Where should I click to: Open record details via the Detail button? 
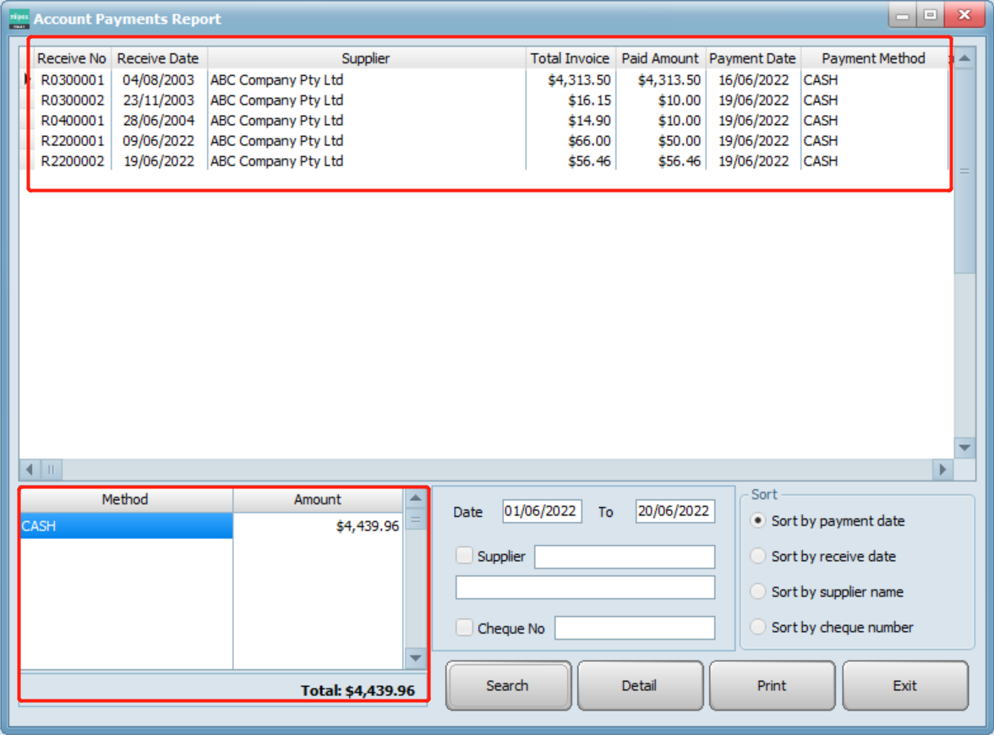click(640, 685)
